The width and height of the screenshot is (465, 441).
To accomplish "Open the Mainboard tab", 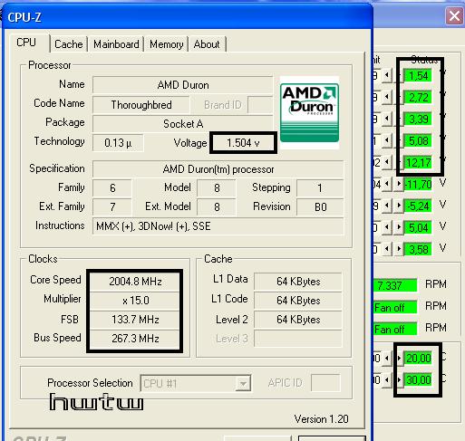I will tap(116, 44).
